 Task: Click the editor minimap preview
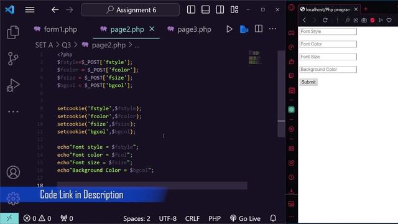point(256,58)
